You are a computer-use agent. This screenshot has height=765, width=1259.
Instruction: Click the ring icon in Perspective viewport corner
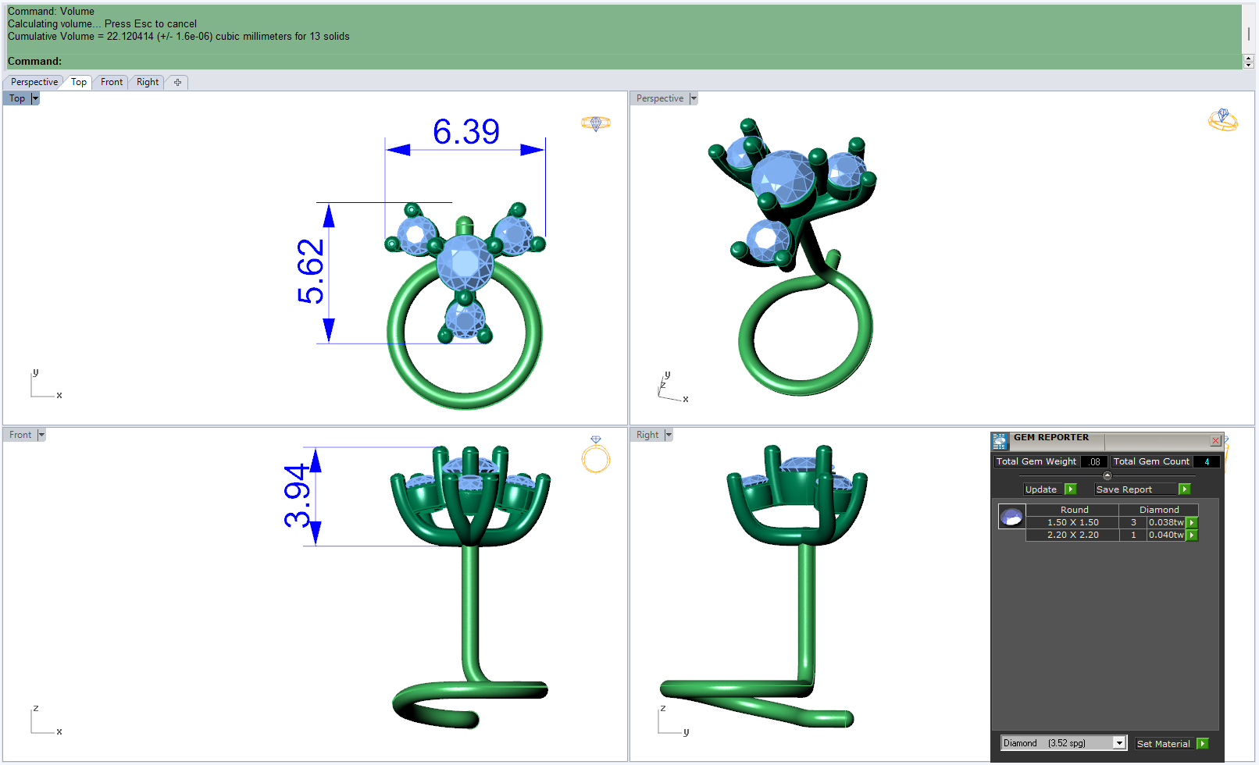tap(1223, 119)
